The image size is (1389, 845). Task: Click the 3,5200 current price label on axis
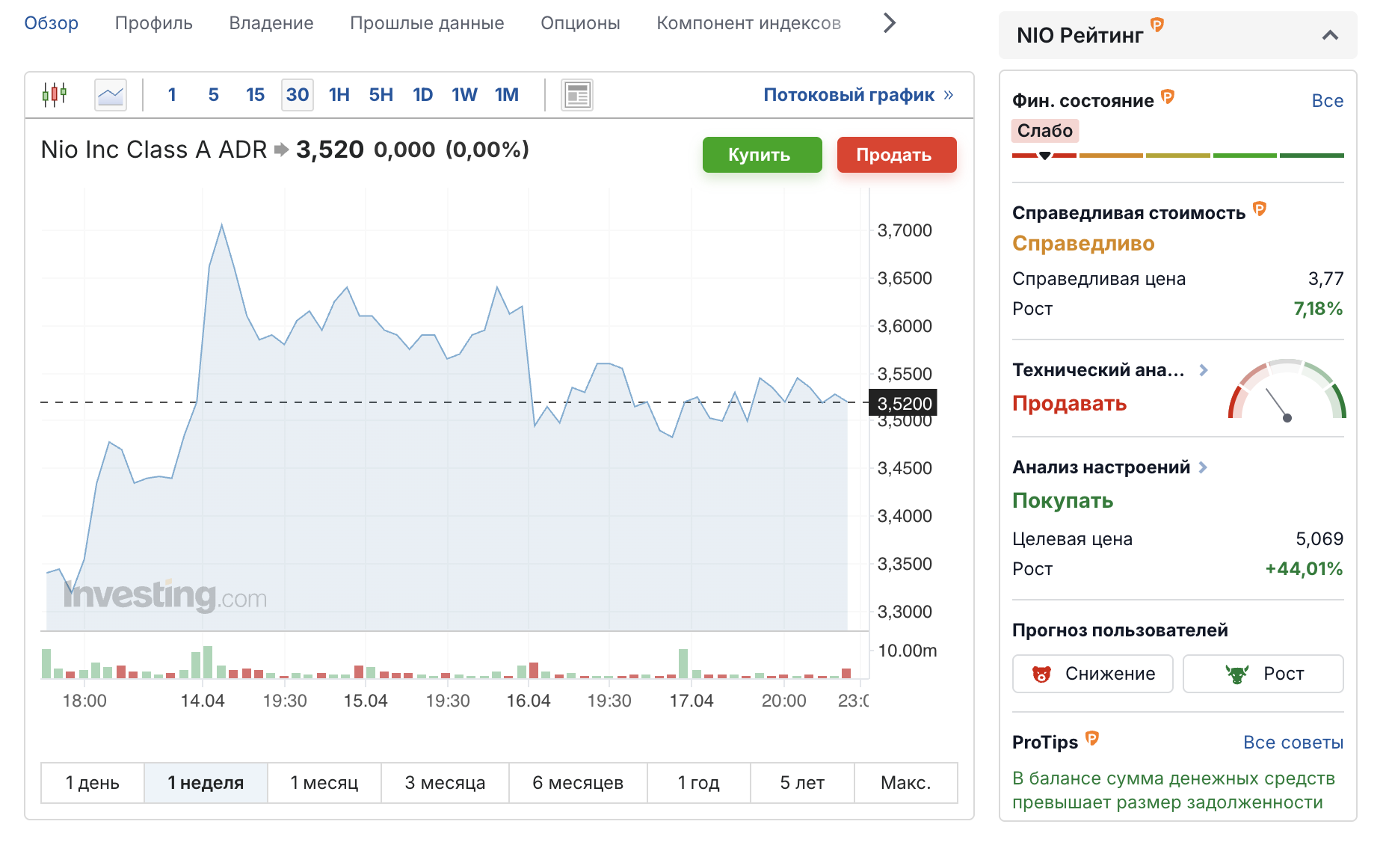[903, 403]
